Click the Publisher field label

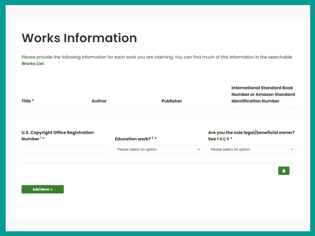(172, 101)
